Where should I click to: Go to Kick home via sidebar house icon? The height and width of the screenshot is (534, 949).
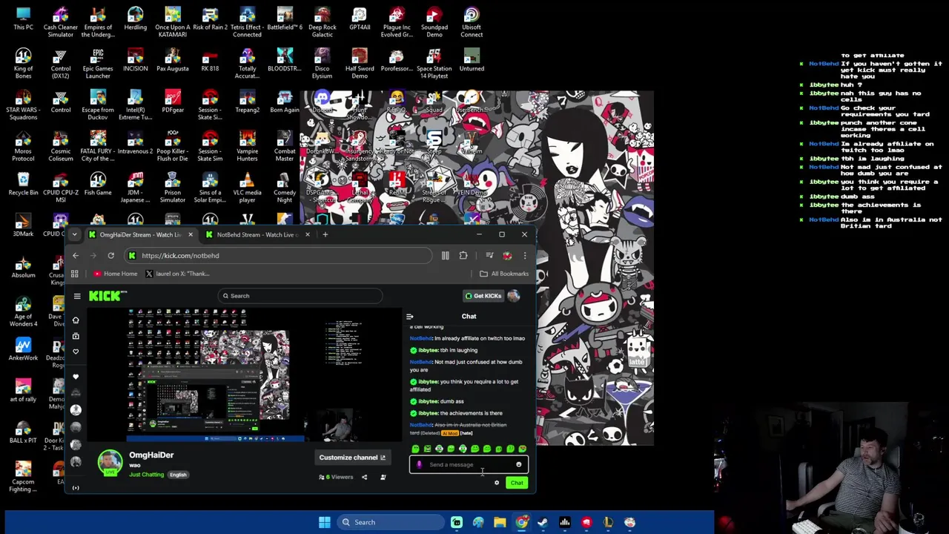coord(76,320)
